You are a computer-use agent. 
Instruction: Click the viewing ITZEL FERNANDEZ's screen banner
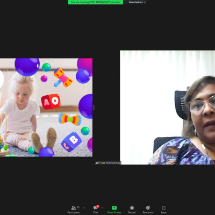tap(95, 2)
